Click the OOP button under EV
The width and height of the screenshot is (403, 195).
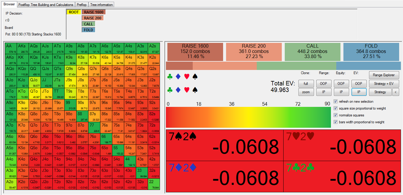click(359, 84)
